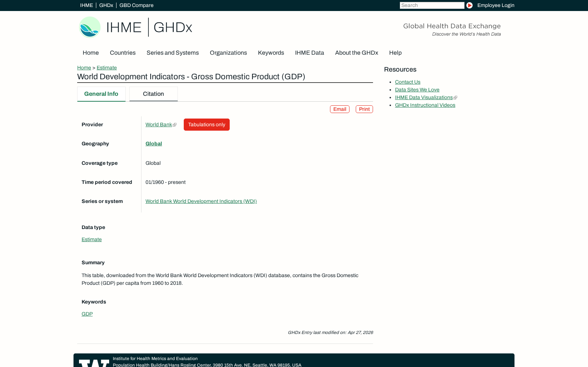
Task: Select the General Info tab
Action: pos(101,94)
